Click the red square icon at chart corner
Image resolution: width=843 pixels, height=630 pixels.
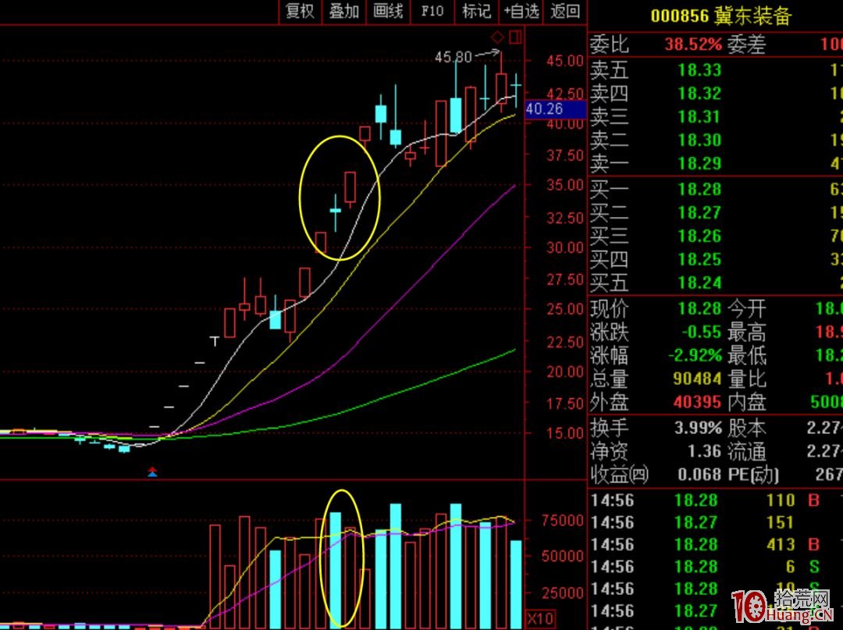[515, 37]
